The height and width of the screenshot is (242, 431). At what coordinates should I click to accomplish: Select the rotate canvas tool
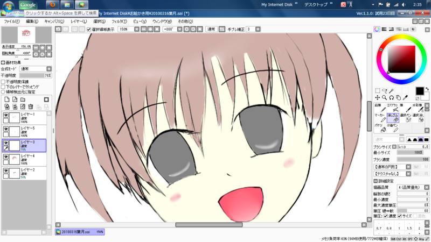392,98
